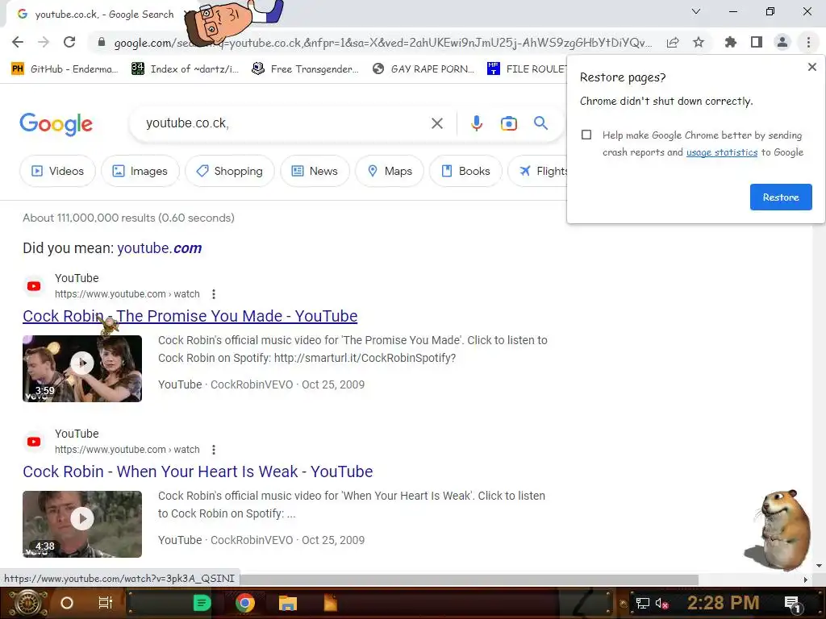Switch to Maps results
The image size is (826, 619).
(x=390, y=171)
